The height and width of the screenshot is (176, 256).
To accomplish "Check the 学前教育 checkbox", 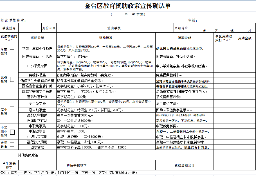I will (12, 52).
